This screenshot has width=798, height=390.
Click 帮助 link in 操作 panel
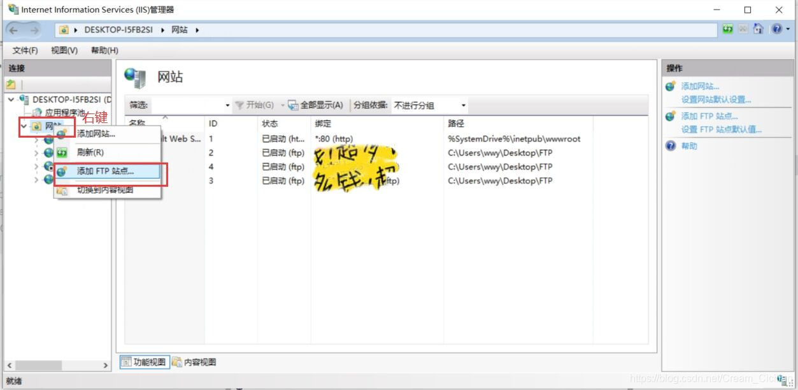[689, 146]
